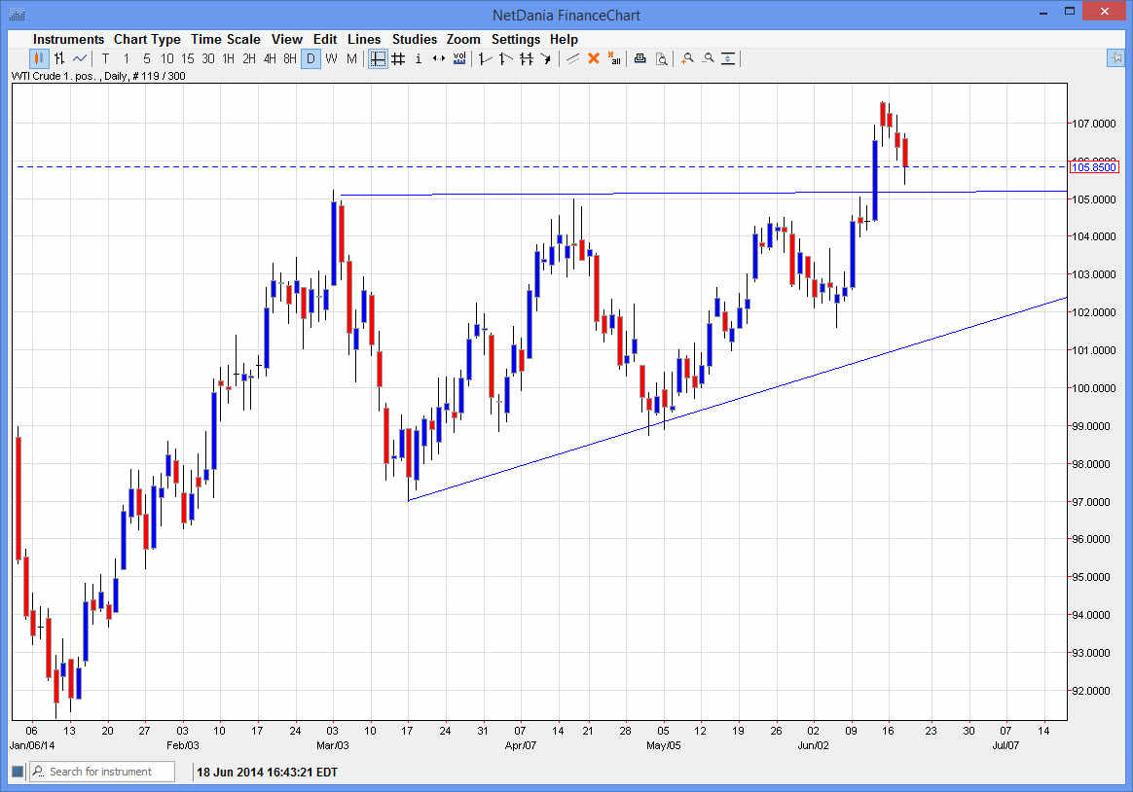Open the print chart icon
This screenshot has width=1133, height=792.
tap(640, 58)
